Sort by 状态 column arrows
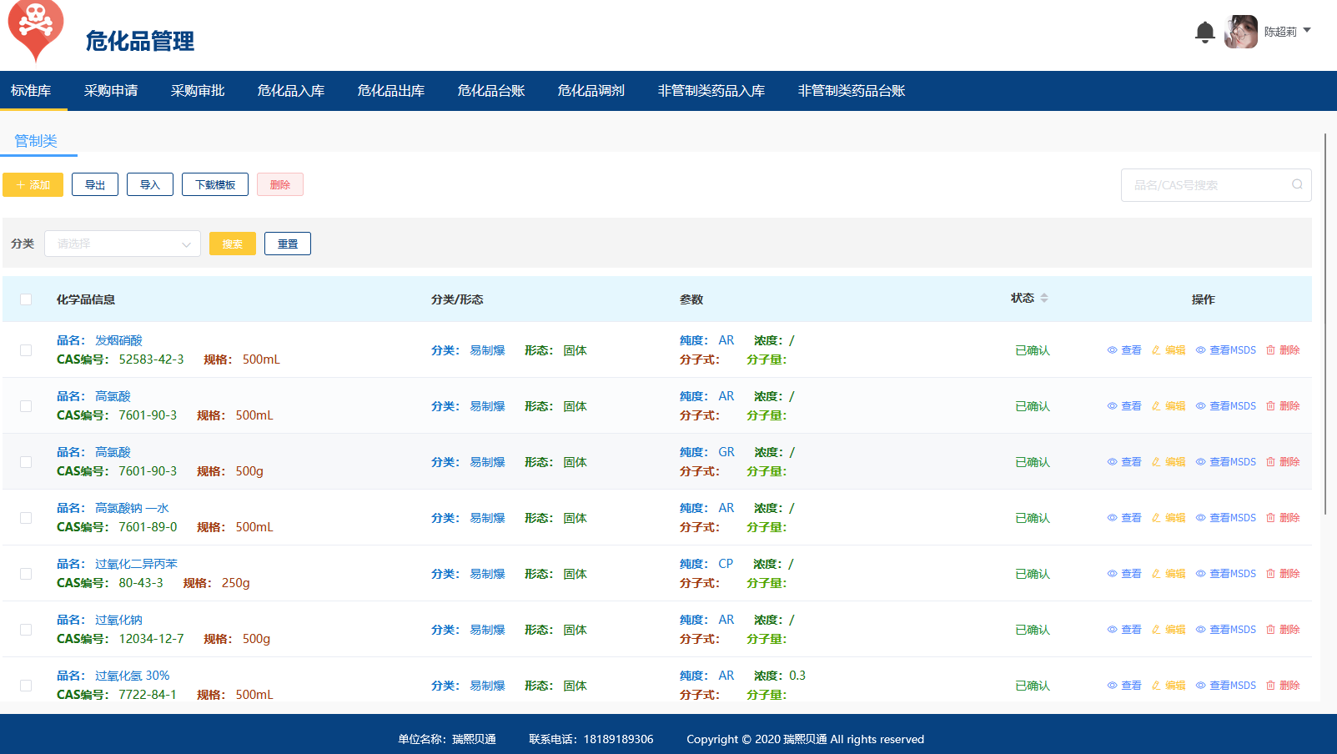 tap(1044, 298)
